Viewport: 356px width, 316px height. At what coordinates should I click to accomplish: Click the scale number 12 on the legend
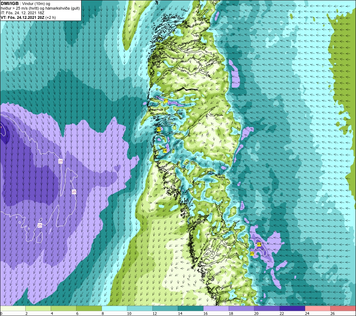pos(155,314)
